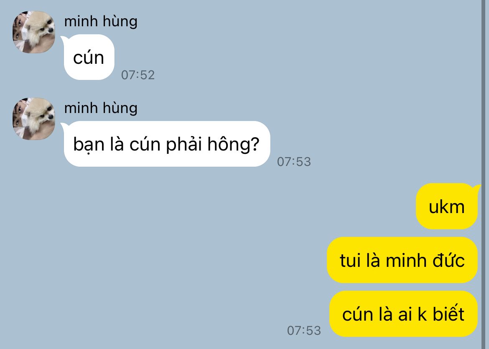Click the 07:53 timestamp beside the white question bubble
489x349 pixels.
(294, 162)
